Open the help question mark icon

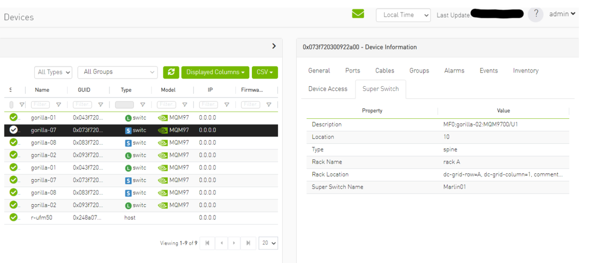(535, 14)
